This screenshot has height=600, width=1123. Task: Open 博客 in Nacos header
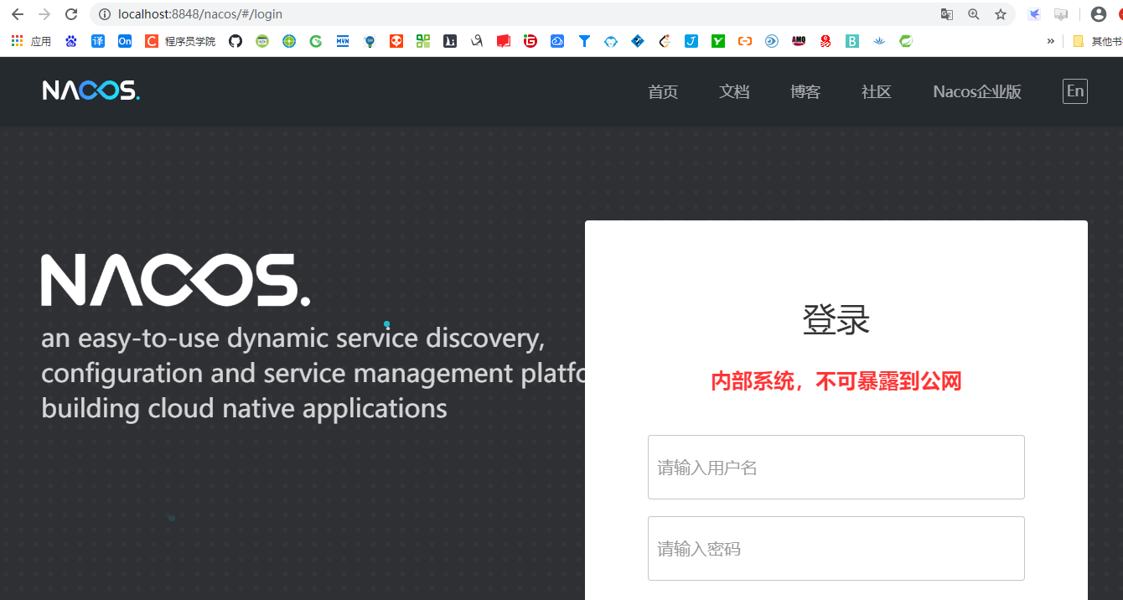805,92
